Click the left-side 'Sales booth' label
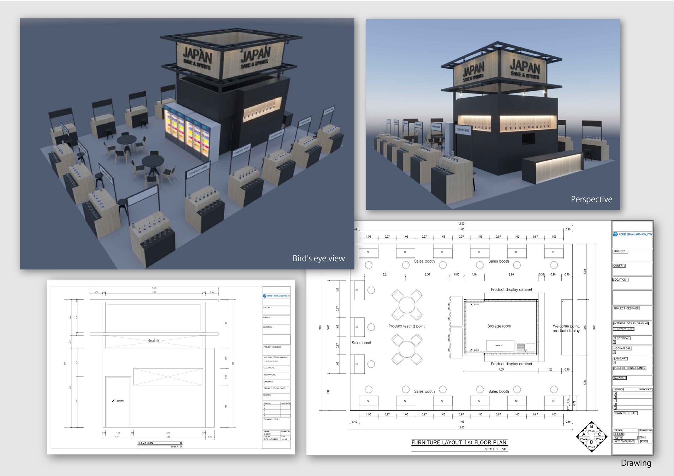Screen dimensions: 674x476 (x=362, y=343)
